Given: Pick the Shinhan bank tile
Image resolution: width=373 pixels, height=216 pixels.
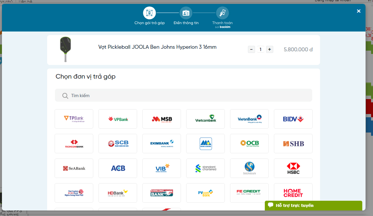Looking at the screenshot, I should point(249,168).
